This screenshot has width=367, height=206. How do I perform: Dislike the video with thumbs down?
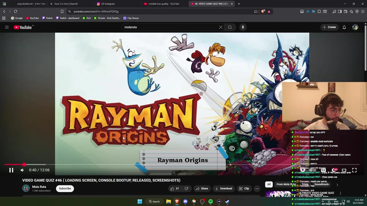tap(186, 189)
